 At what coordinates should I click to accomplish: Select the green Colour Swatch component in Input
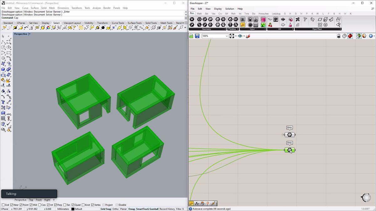263,25
